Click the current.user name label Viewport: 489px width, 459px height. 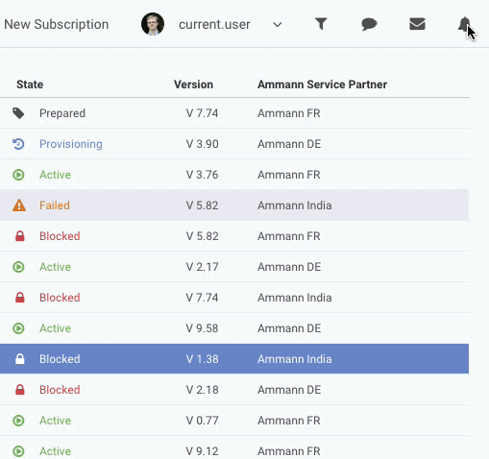coord(214,25)
